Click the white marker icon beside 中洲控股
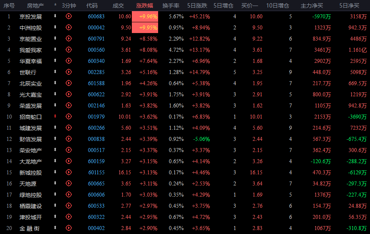370x234 pixels. tap(55, 27)
